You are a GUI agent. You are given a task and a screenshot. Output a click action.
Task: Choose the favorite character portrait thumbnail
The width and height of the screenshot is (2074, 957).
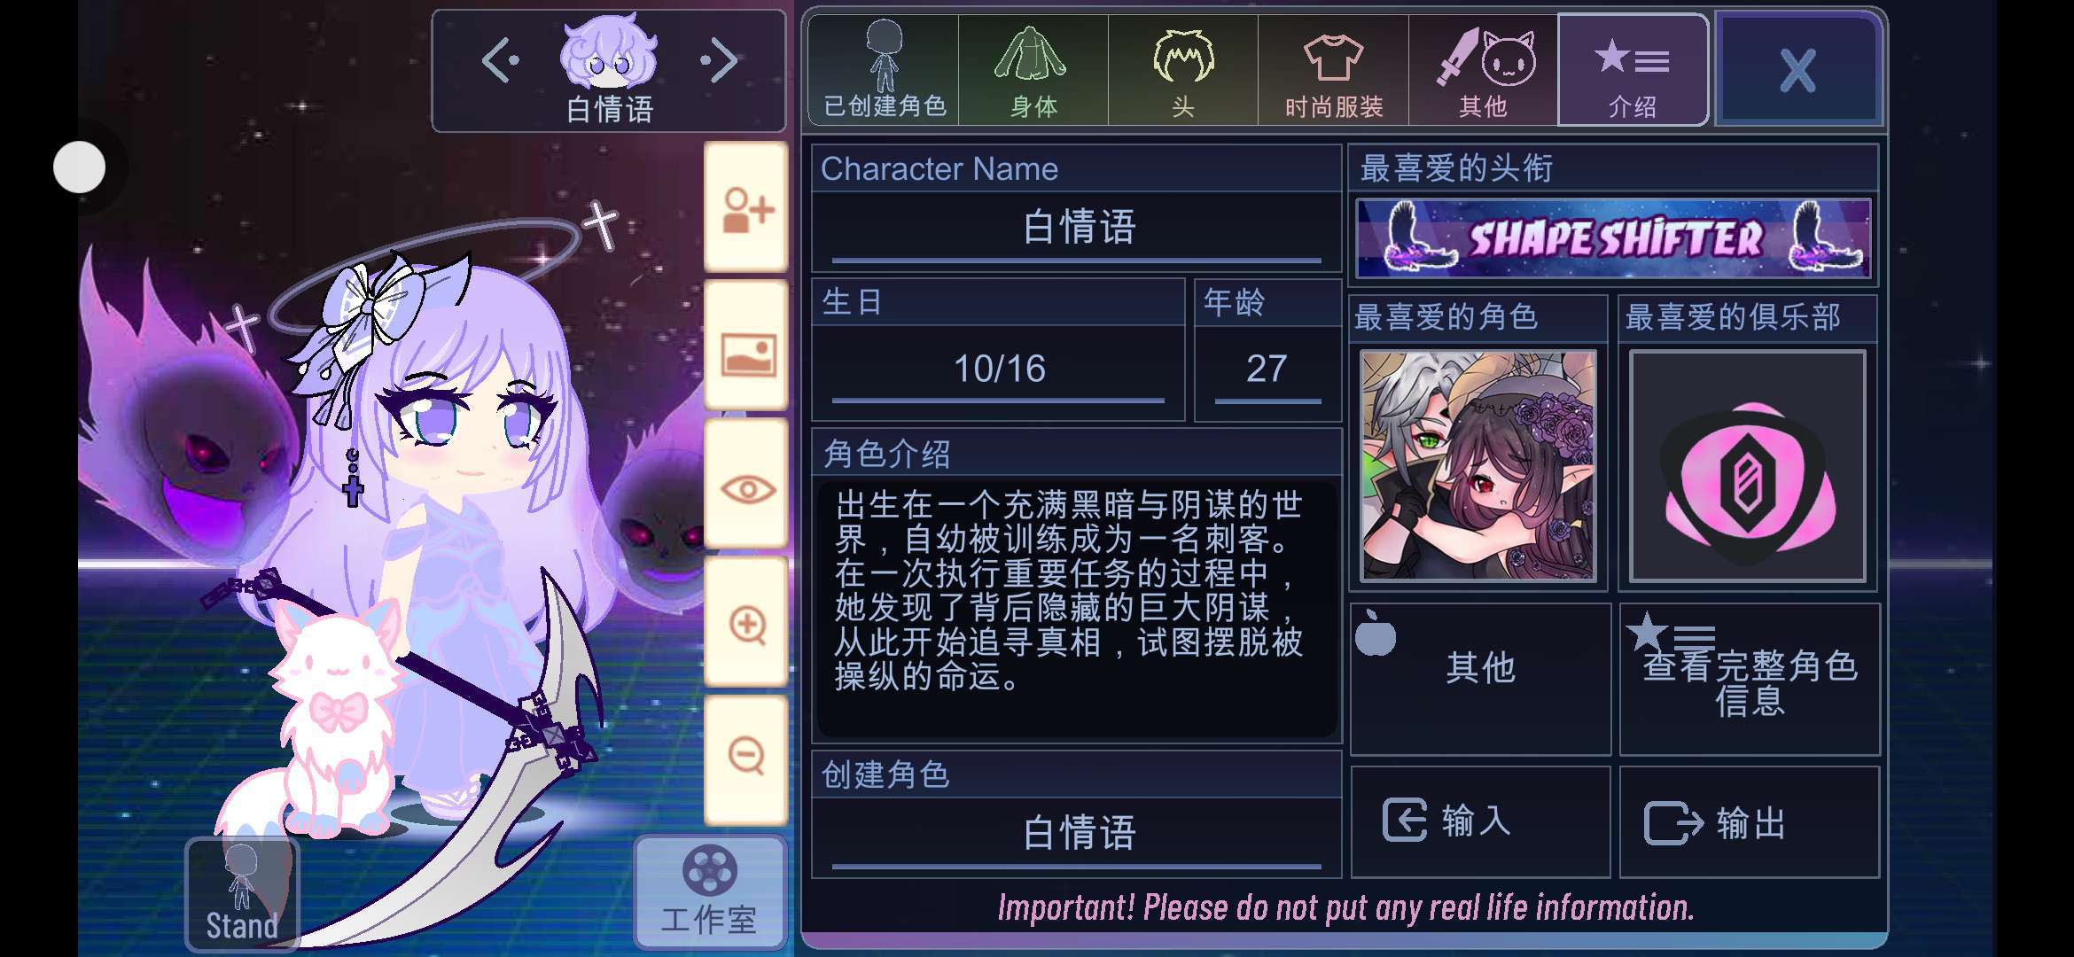1478,465
